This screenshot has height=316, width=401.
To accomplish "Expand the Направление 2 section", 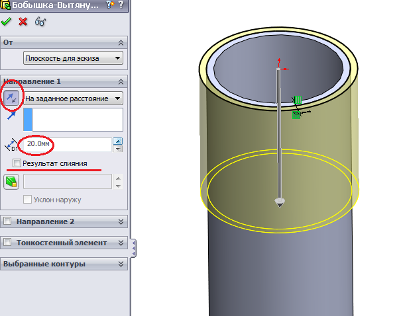I will point(121,221).
